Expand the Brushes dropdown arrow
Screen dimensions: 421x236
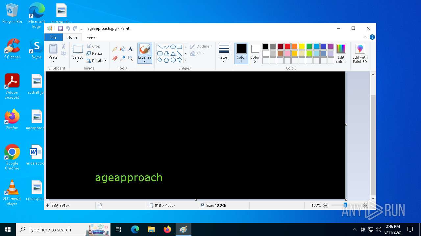(145, 62)
